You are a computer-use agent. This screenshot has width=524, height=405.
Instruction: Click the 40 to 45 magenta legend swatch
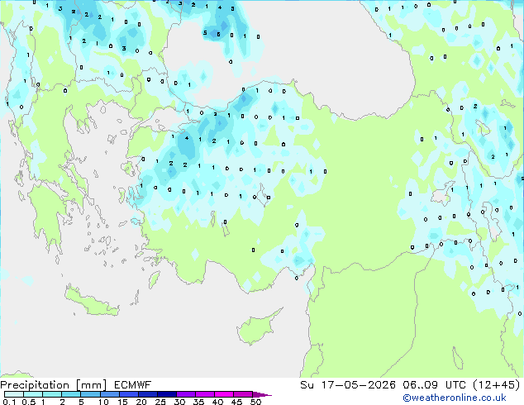coord(224,394)
